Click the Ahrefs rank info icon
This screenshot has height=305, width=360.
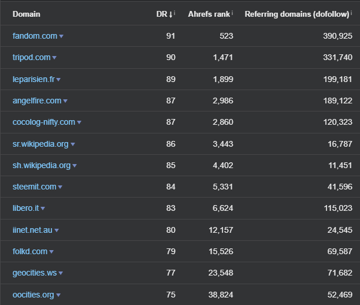232,12
